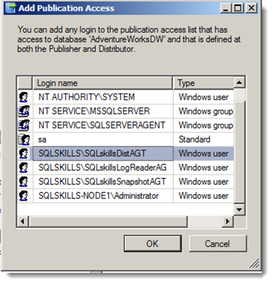273x284 pixels.
Task: Click Windows user type for SQLskillsLogReaderAG row
Action: [204, 168]
